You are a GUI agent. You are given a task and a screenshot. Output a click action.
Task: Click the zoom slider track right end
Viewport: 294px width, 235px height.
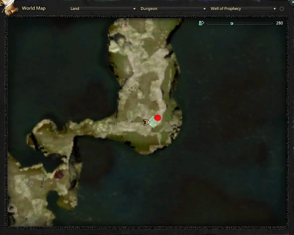click(272, 23)
